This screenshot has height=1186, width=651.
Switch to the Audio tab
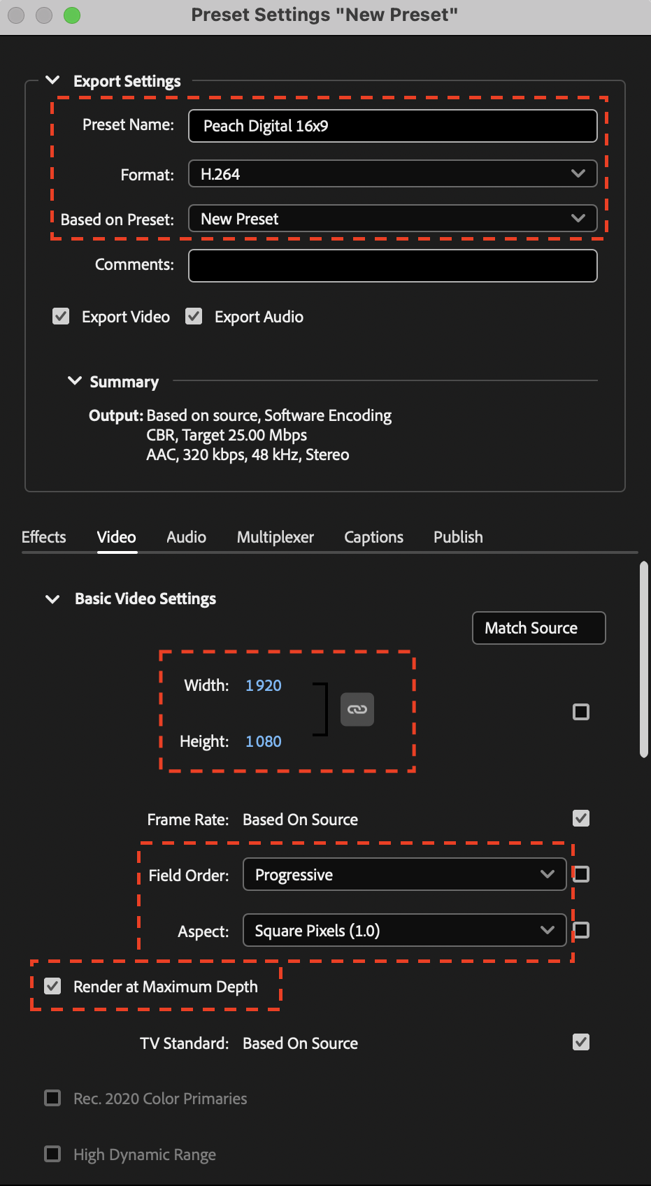coord(186,537)
